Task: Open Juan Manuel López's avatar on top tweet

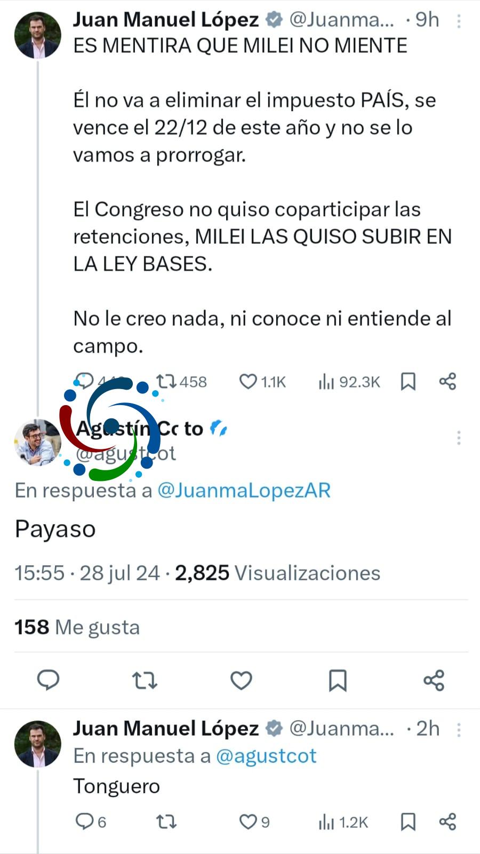Action: [x=37, y=35]
